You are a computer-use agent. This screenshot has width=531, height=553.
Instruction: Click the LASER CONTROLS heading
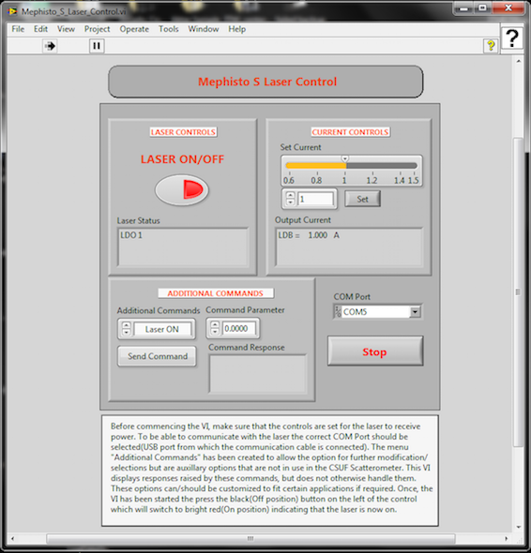coord(183,132)
